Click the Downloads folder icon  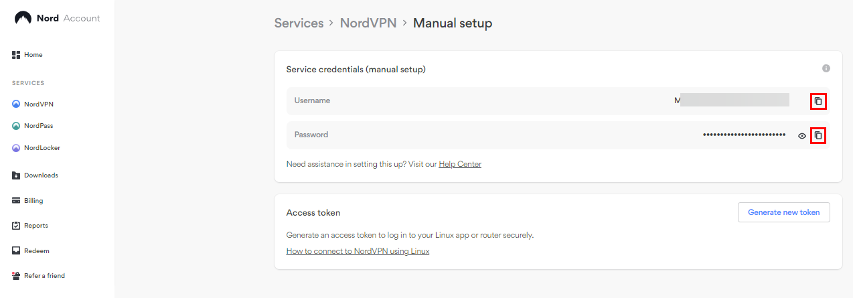pyautogui.click(x=16, y=175)
